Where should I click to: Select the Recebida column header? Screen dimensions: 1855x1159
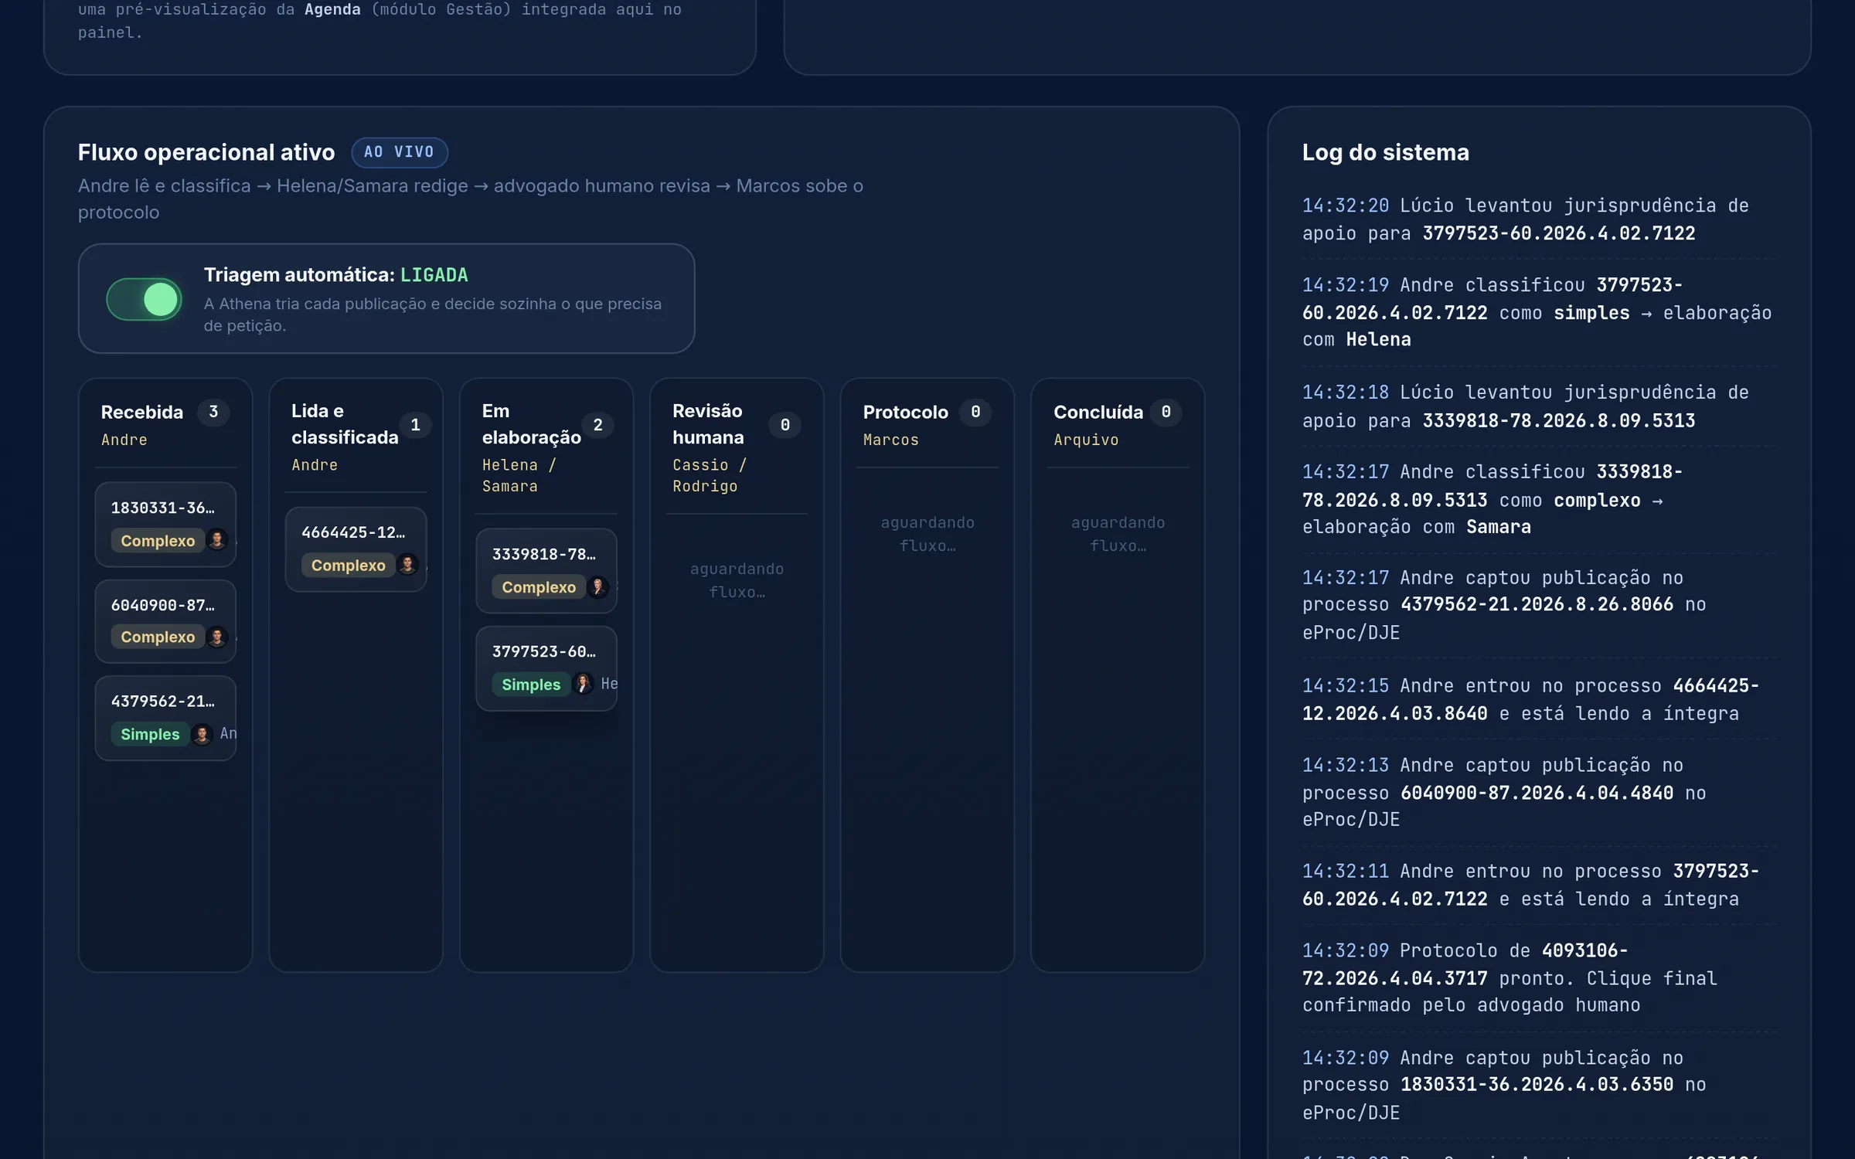point(142,412)
